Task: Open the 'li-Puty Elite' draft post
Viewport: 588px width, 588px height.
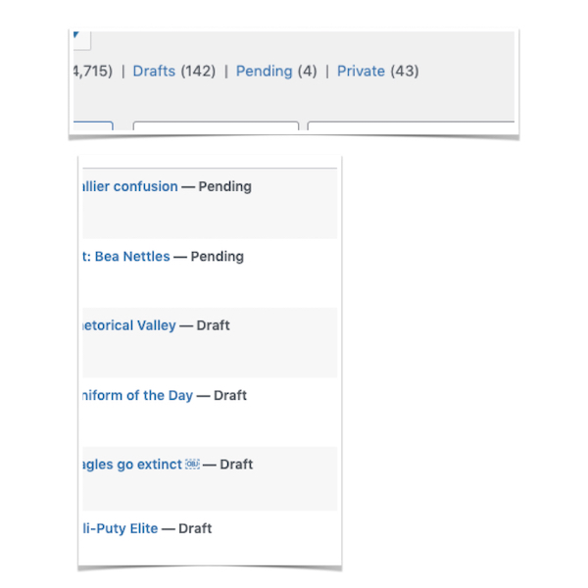Action: 119,528
